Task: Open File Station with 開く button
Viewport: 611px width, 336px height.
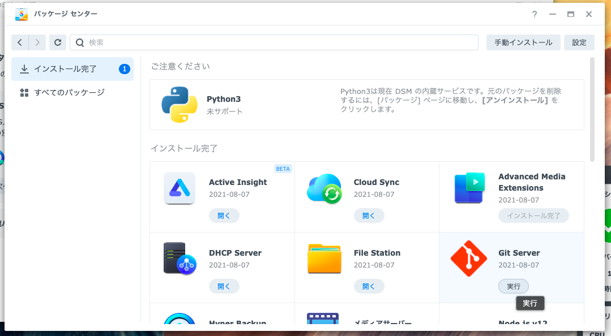Action: (x=369, y=286)
